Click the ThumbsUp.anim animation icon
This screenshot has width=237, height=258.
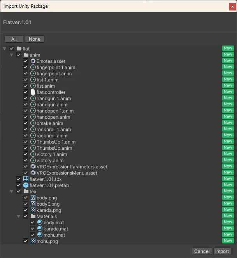pos(33,148)
